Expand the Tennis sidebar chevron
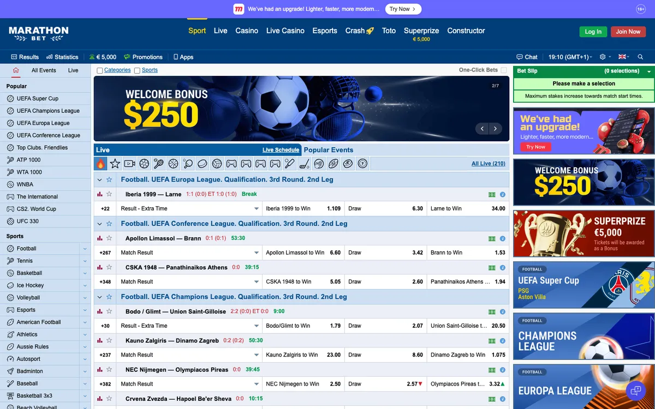 [x=85, y=261]
